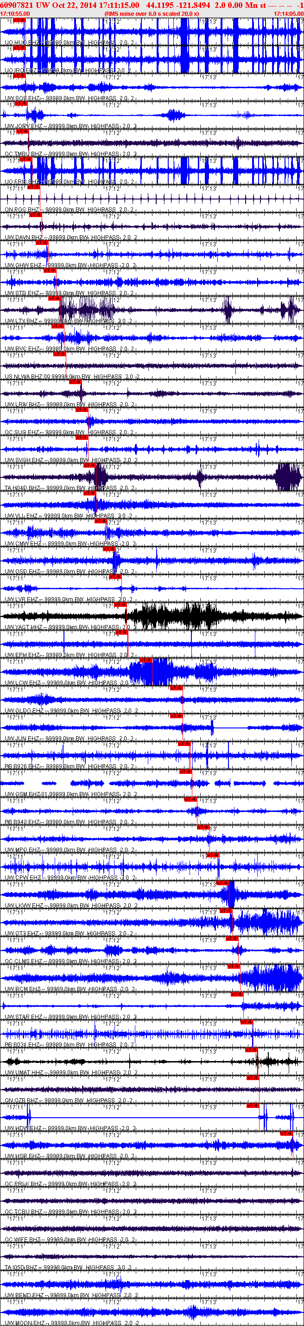The height and width of the screenshot is (1326, 304).
Task: Select the HDW EHZ station label
Action: (70, 1128)
